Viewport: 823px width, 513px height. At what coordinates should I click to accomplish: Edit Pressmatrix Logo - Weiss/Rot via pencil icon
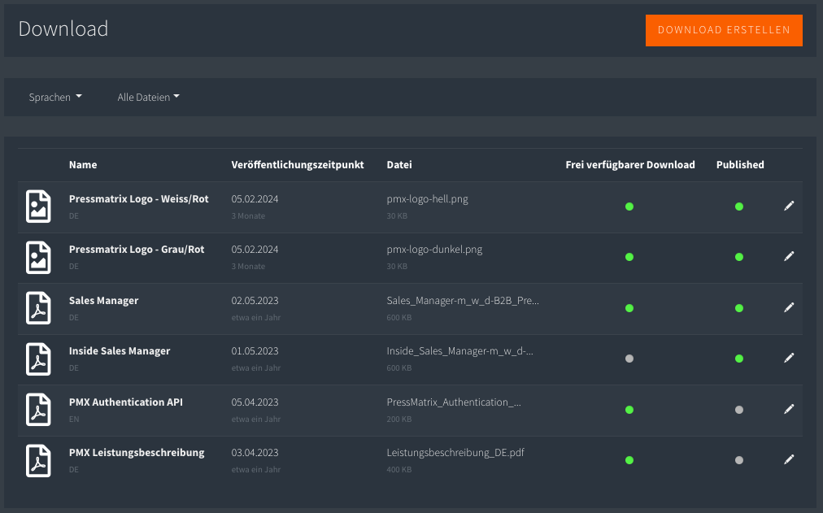[789, 207]
